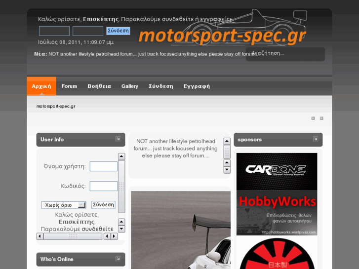Viewport: 359px width, 269px height.
Task: Collapse the sponsors panel
Action: tap(316, 139)
